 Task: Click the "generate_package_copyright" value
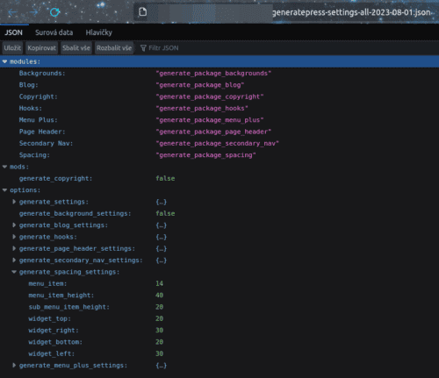tap(210, 96)
